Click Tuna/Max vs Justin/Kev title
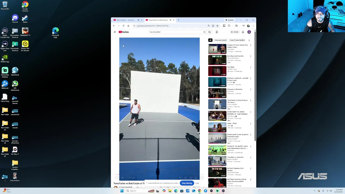Image resolution: width=345 pixels, height=194 pixels. click(235, 157)
